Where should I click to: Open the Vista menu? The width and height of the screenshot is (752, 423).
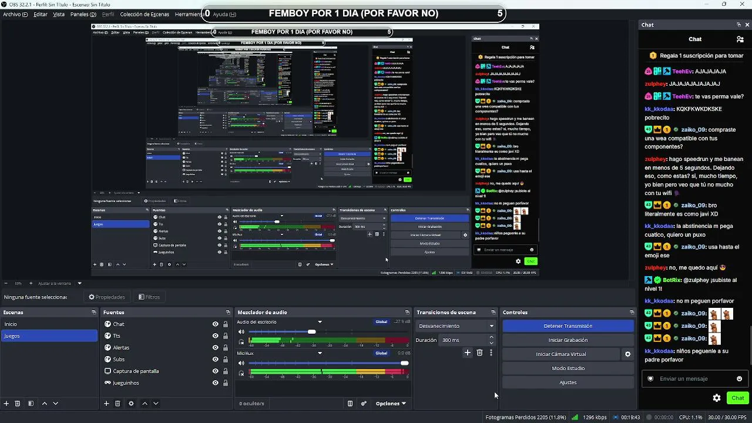click(x=59, y=14)
